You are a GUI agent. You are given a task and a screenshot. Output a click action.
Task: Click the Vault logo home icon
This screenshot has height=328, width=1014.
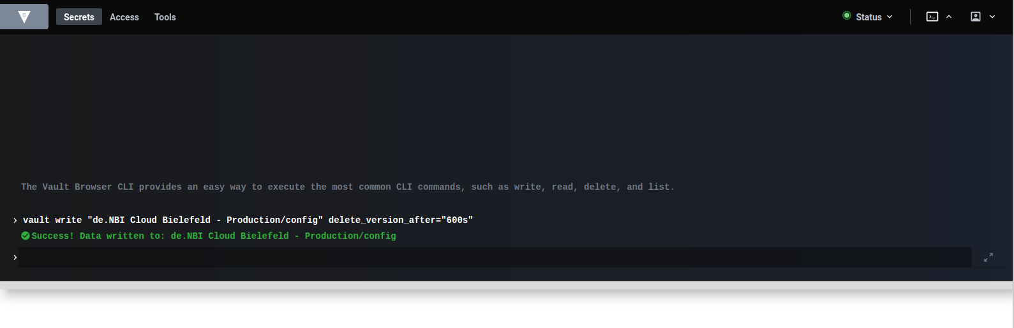(24, 17)
